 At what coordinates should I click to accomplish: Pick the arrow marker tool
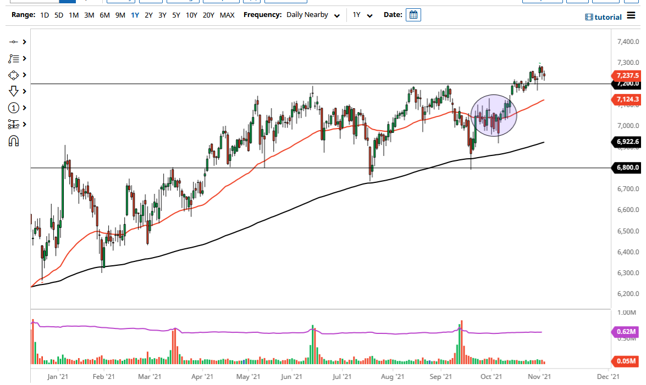click(14, 91)
